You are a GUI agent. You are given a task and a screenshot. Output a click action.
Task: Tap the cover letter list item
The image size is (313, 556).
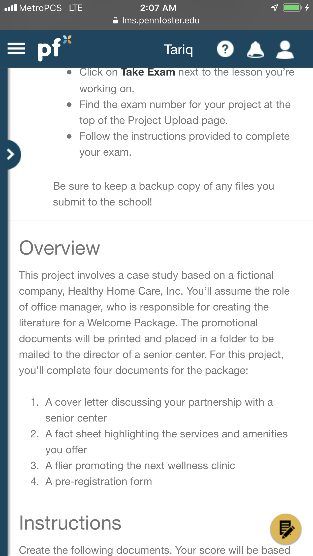pyautogui.click(x=159, y=410)
